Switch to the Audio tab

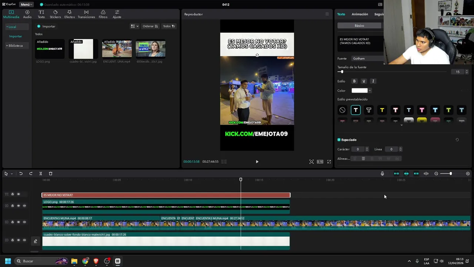point(27,14)
